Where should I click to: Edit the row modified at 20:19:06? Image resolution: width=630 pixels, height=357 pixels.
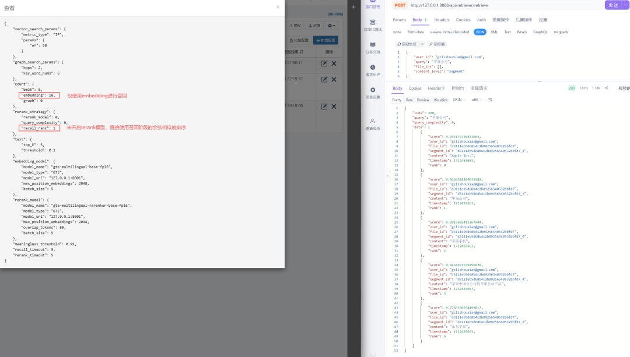324,107
